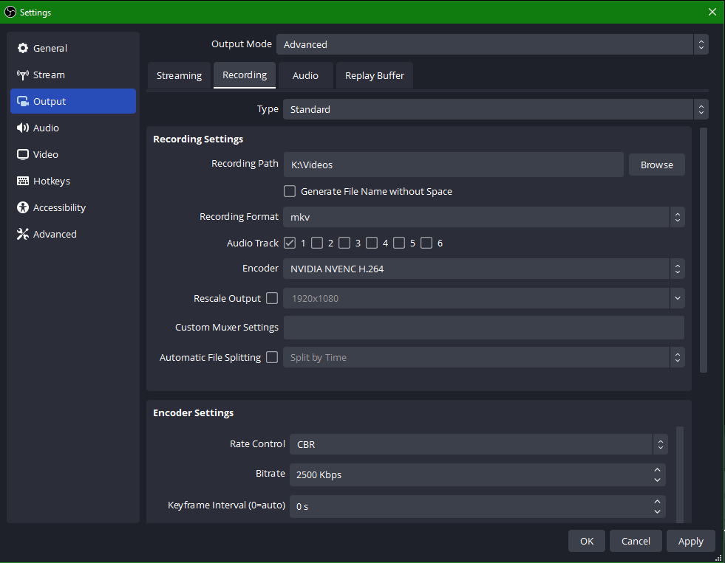
Task: Apply the current settings
Action: tap(690, 541)
